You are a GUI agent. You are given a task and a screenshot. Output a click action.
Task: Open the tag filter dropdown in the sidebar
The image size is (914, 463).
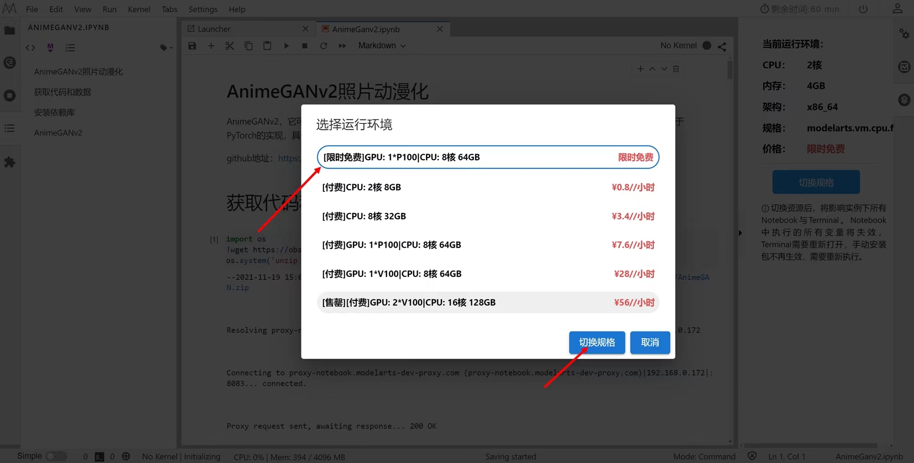pyautogui.click(x=165, y=48)
